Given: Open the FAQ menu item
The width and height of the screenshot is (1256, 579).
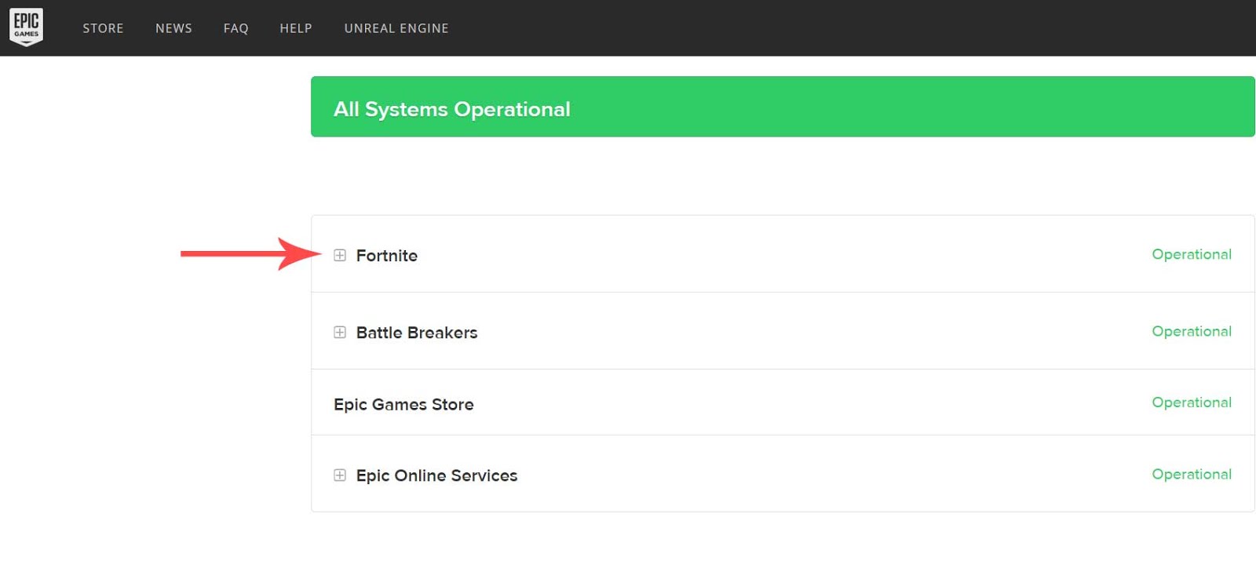Looking at the screenshot, I should coord(235,28).
